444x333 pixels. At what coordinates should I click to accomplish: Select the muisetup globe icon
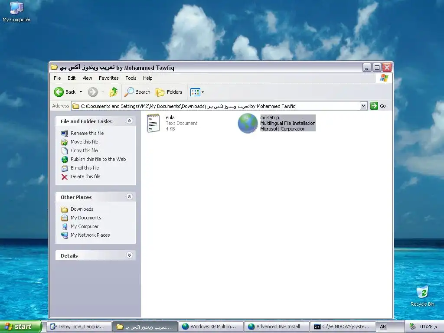pos(248,123)
